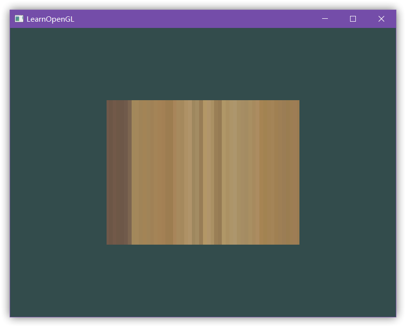Screen dimensions: 406x327
Task: Click the bottom-left corner of the textured rectangle
Action: pyautogui.click(x=108, y=244)
